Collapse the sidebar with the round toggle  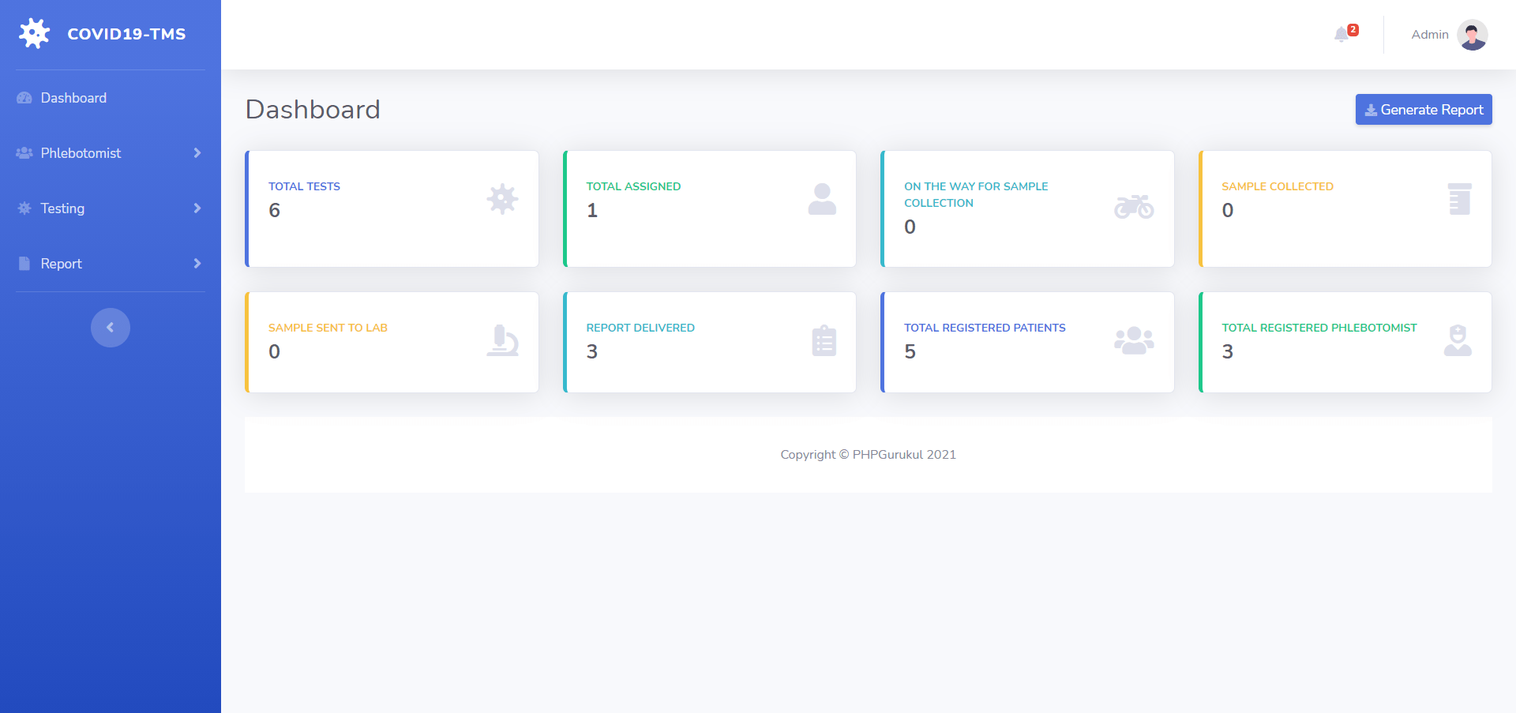point(111,328)
